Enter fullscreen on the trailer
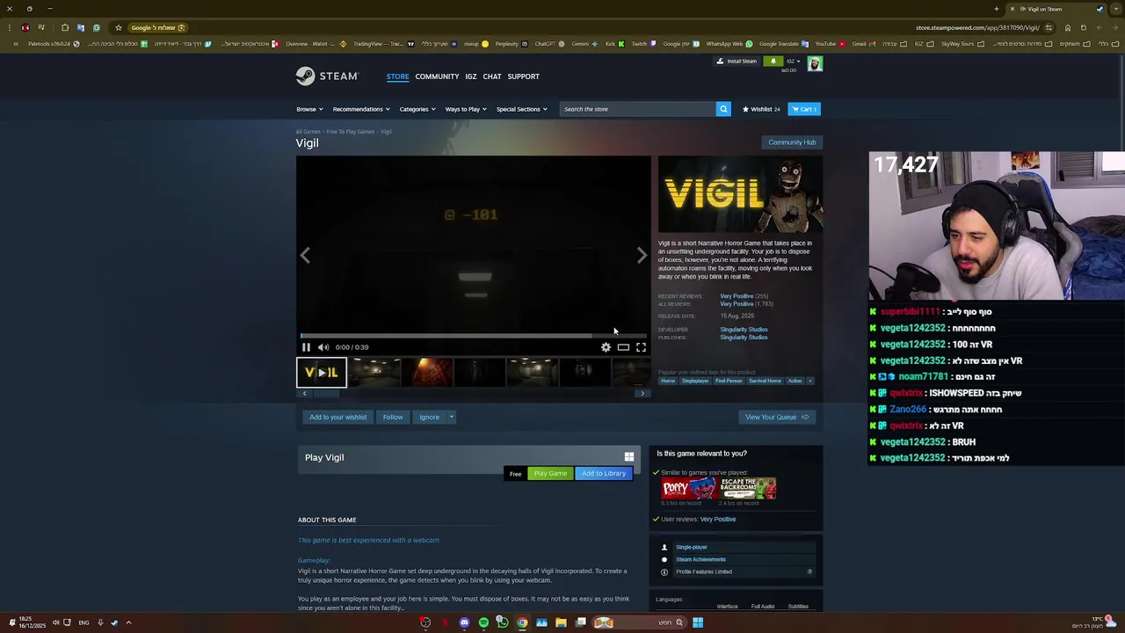1125x633 pixels. click(641, 347)
